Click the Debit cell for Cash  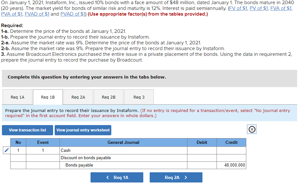pos(202,150)
